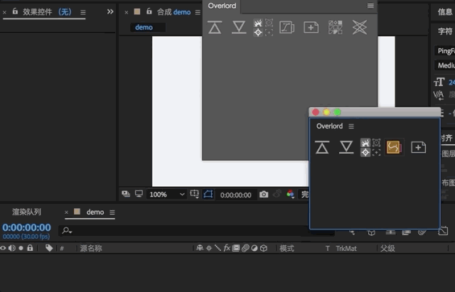Click the demo breadcrumb in the viewer

pos(144,27)
